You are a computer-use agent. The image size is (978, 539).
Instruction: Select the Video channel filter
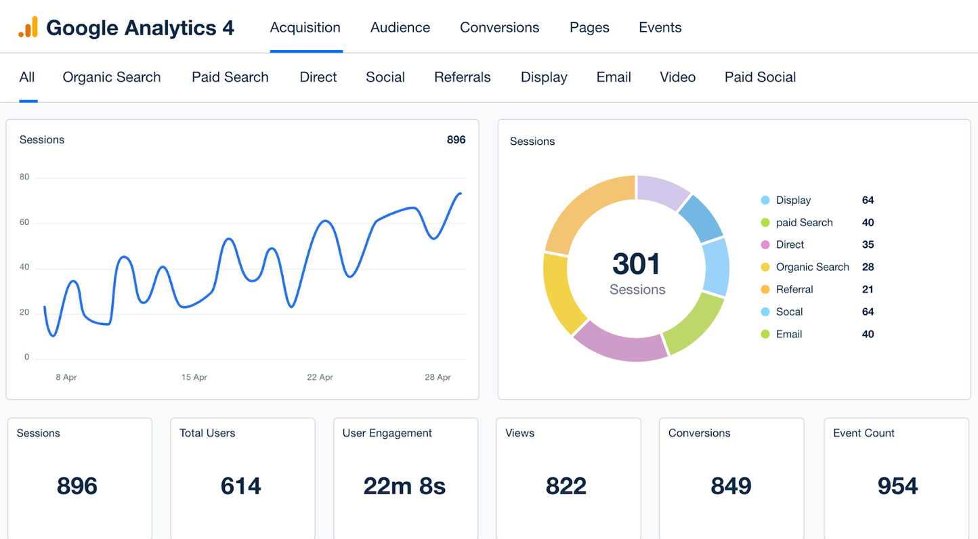pyautogui.click(x=677, y=77)
